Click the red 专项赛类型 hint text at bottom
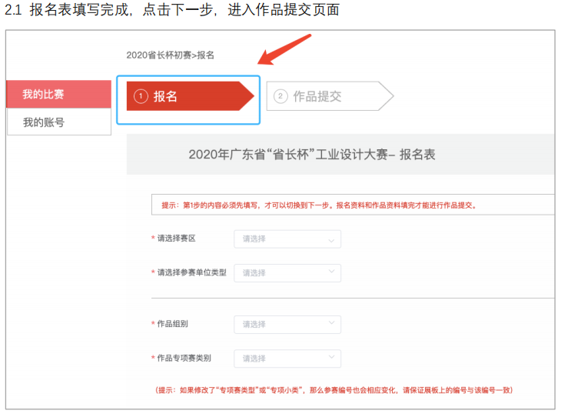The image size is (561, 417). pyautogui.click(x=334, y=390)
